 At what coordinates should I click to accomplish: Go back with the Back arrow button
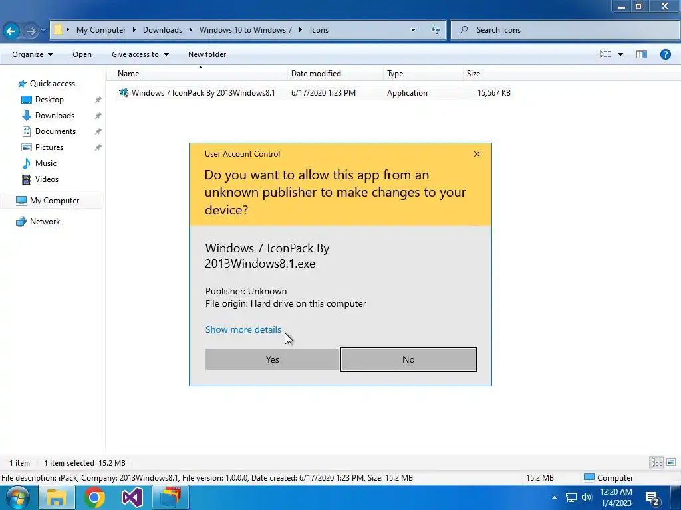pos(11,31)
